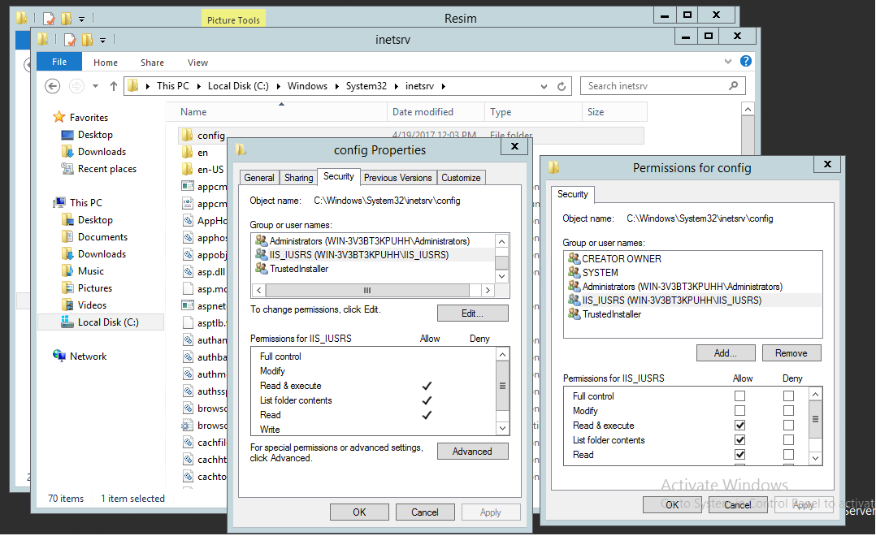The width and height of the screenshot is (876, 536).
Task: Click the Administrators group icon in config Properties
Action: tap(261, 240)
